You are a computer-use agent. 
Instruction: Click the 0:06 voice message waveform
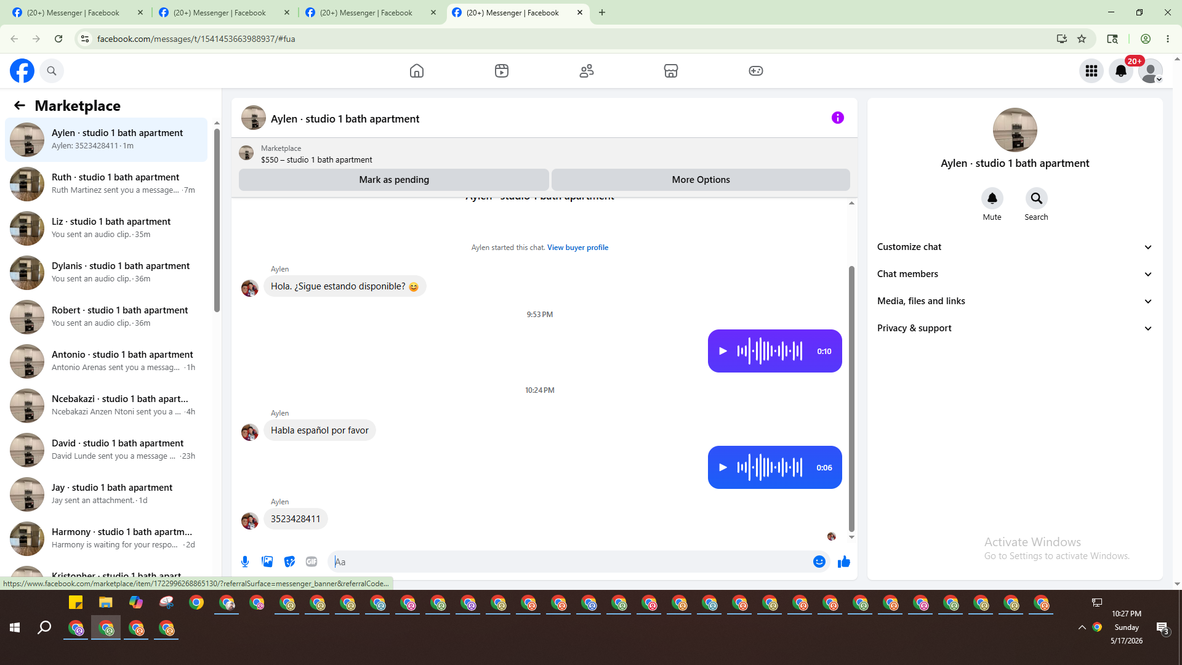coord(770,467)
